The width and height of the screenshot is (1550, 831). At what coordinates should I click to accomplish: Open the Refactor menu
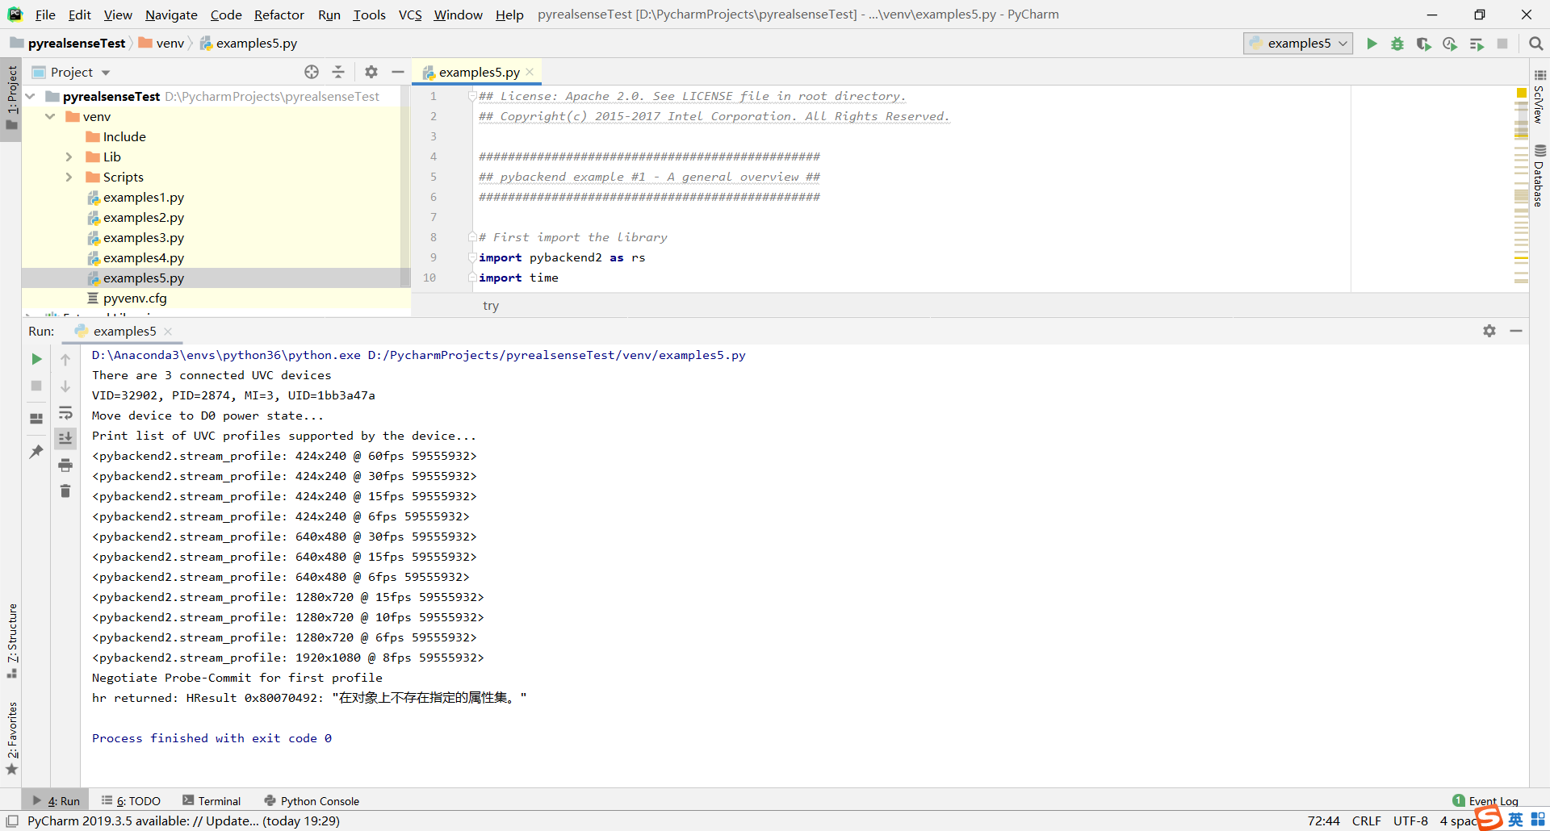click(x=279, y=15)
